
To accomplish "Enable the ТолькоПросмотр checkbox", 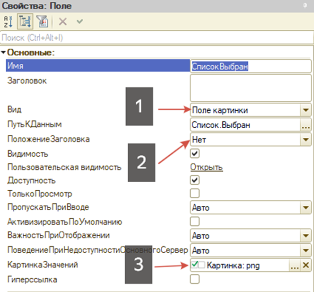I will (195, 194).
